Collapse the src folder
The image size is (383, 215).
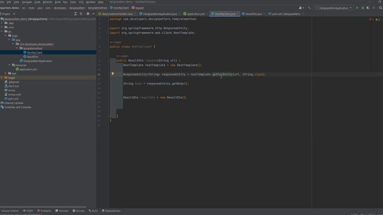click(2, 32)
